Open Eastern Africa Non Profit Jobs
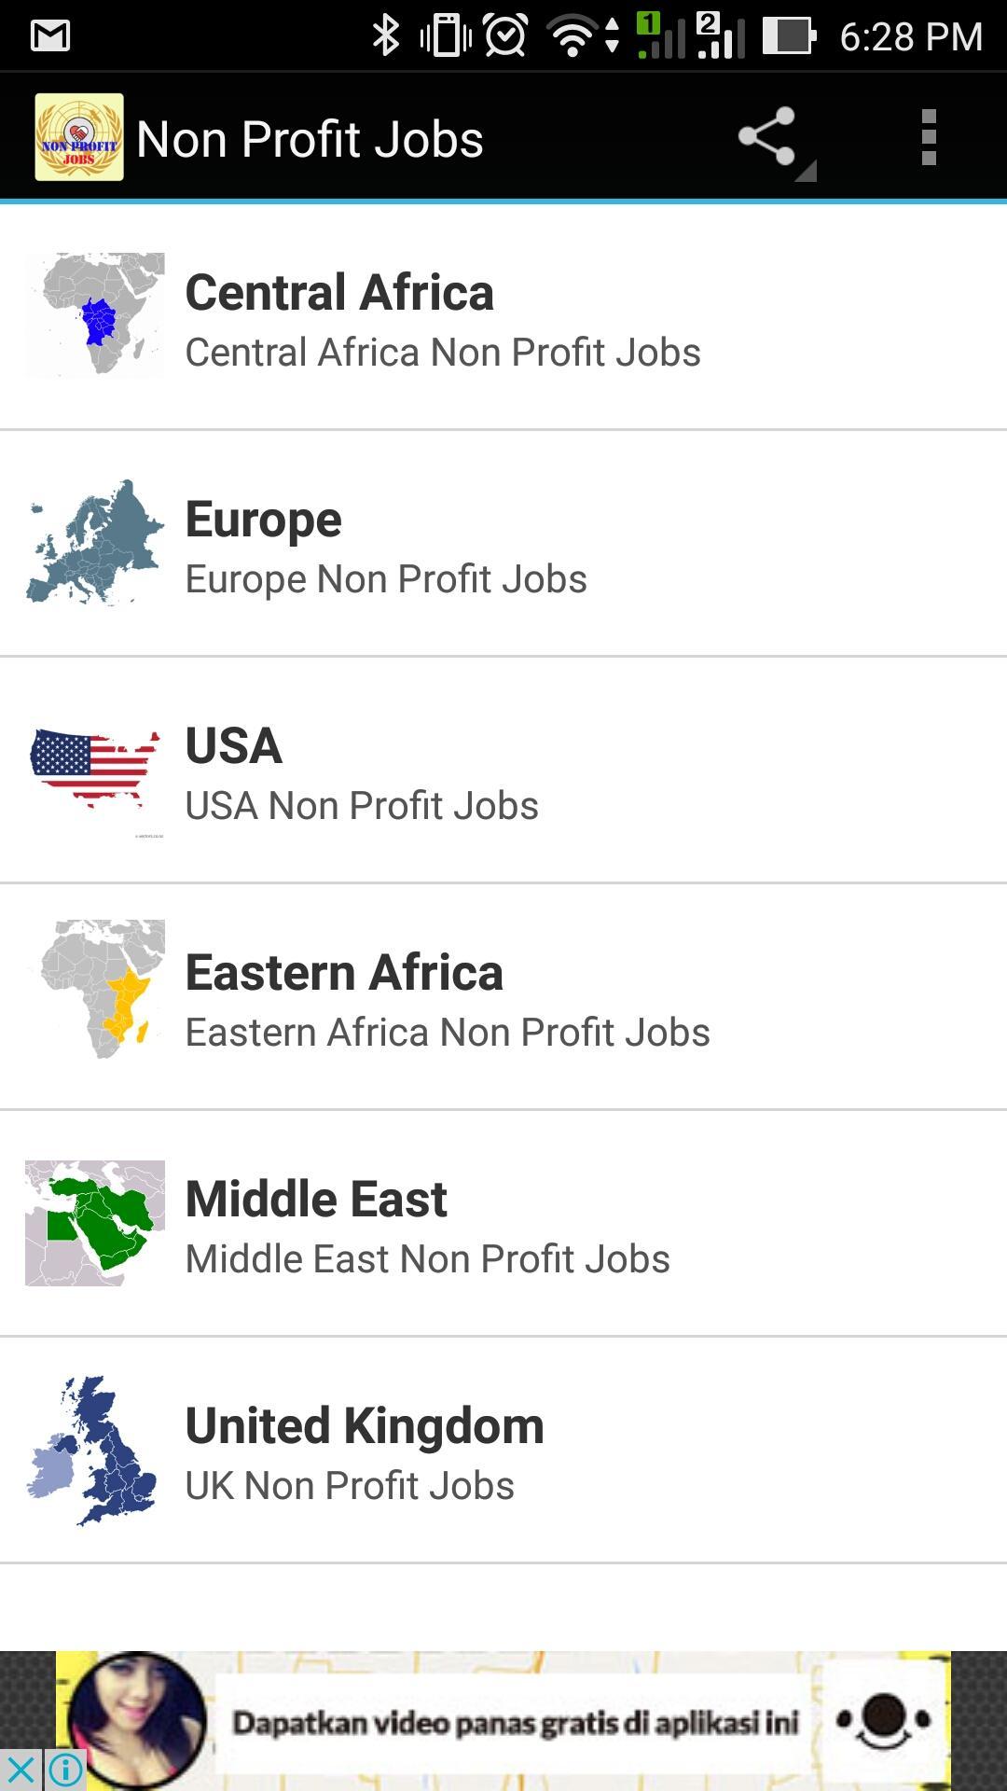Image resolution: width=1007 pixels, height=1791 pixels. click(504, 997)
